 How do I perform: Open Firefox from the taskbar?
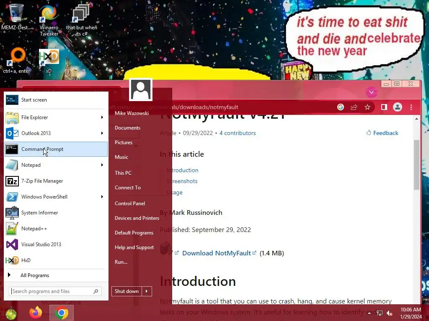click(x=36, y=313)
